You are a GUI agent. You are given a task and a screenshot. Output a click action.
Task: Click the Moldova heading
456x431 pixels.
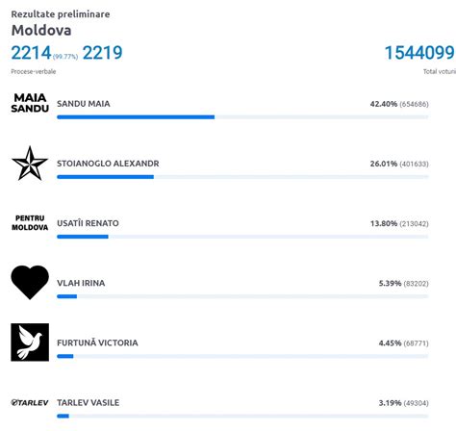[x=41, y=31]
